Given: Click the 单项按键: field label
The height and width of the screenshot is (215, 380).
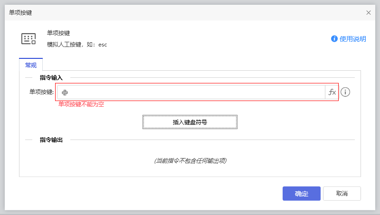Looking at the screenshot, I should click(x=41, y=92).
